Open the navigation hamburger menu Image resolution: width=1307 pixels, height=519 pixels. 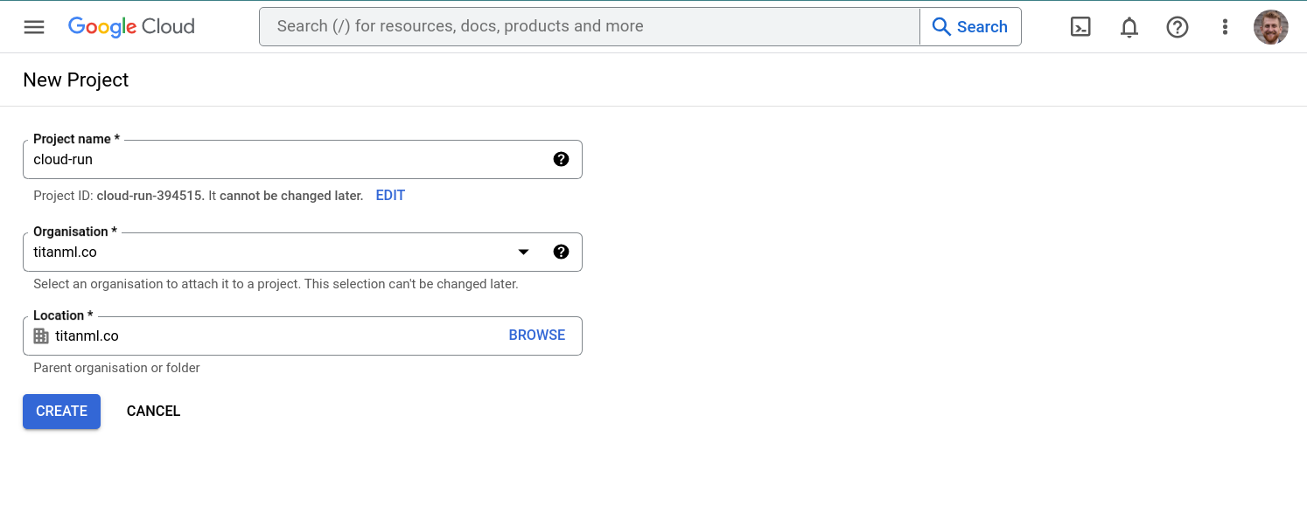[33, 26]
